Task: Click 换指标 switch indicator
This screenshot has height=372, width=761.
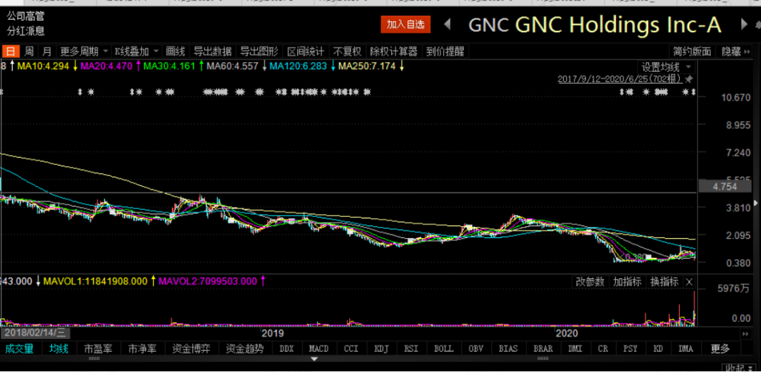Action: [x=664, y=282]
